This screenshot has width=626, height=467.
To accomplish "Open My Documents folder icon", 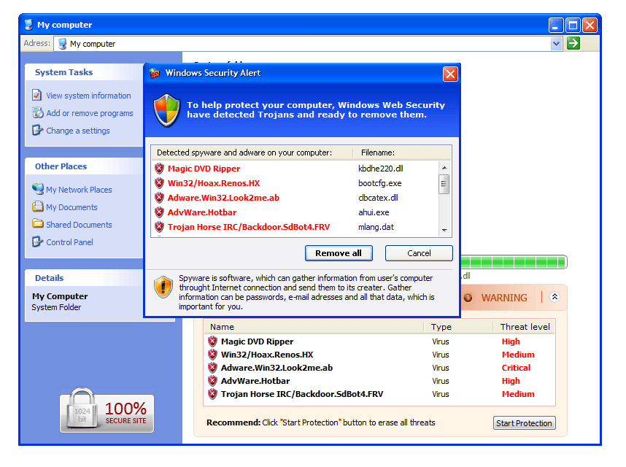I will pos(37,207).
